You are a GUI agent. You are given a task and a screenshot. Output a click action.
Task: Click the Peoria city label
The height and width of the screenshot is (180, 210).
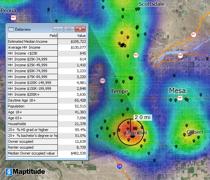click(x=8, y=10)
